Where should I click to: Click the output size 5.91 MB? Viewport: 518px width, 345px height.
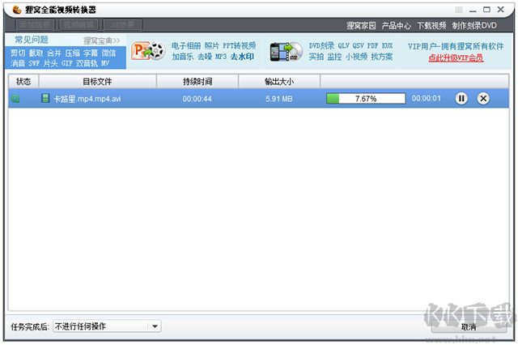click(279, 99)
